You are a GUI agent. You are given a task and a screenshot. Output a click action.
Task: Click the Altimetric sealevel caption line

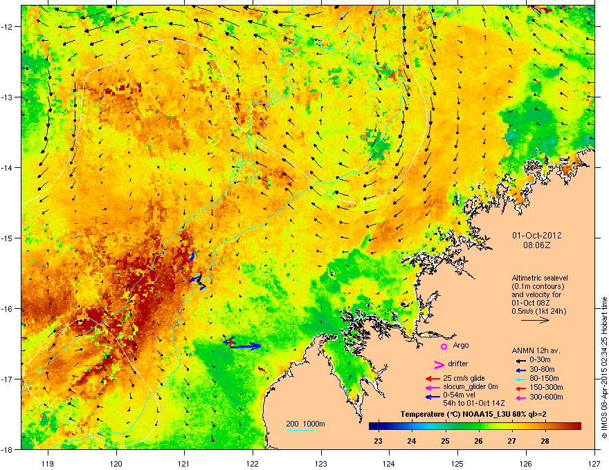[x=540, y=278]
